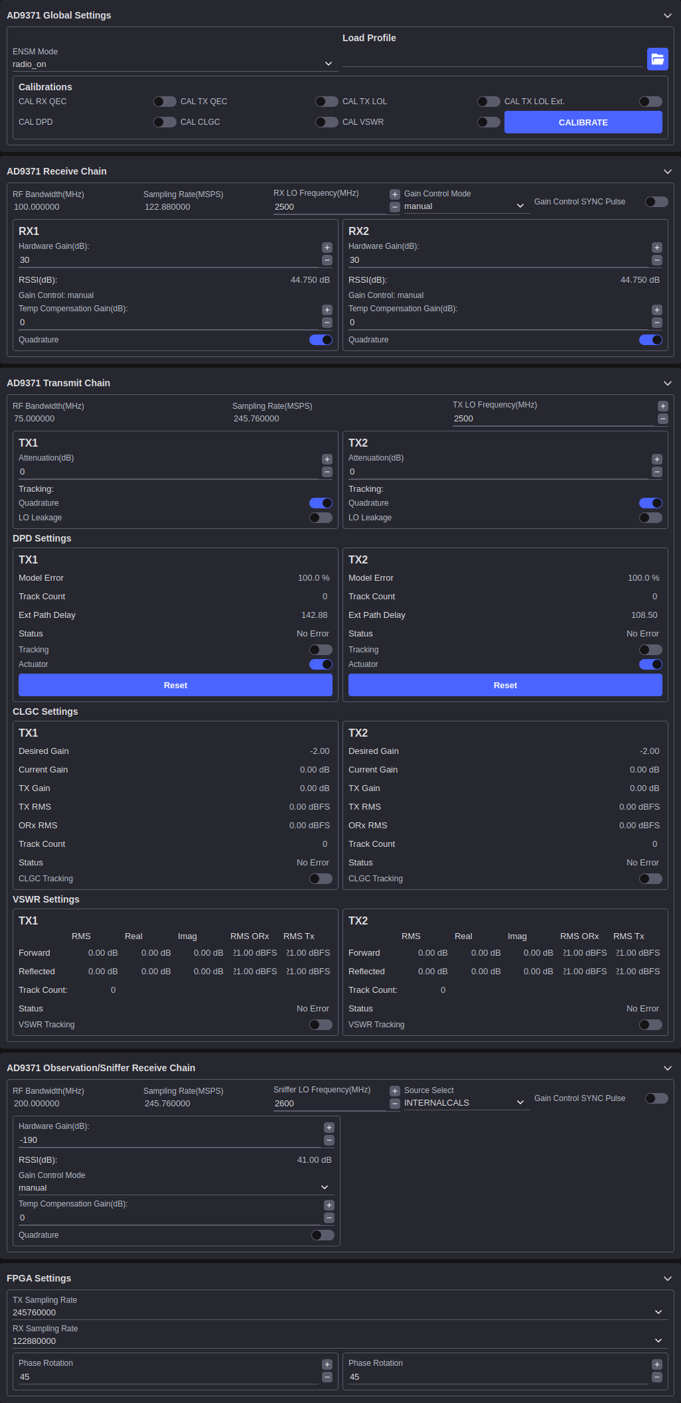Image resolution: width=681 pixels, height=1403 pixels.
Task: Increment the RX LO Frequency with plus
Action: (394, 194)
